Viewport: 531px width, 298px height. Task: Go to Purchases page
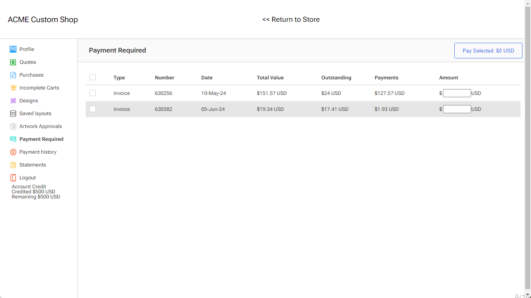32,75
